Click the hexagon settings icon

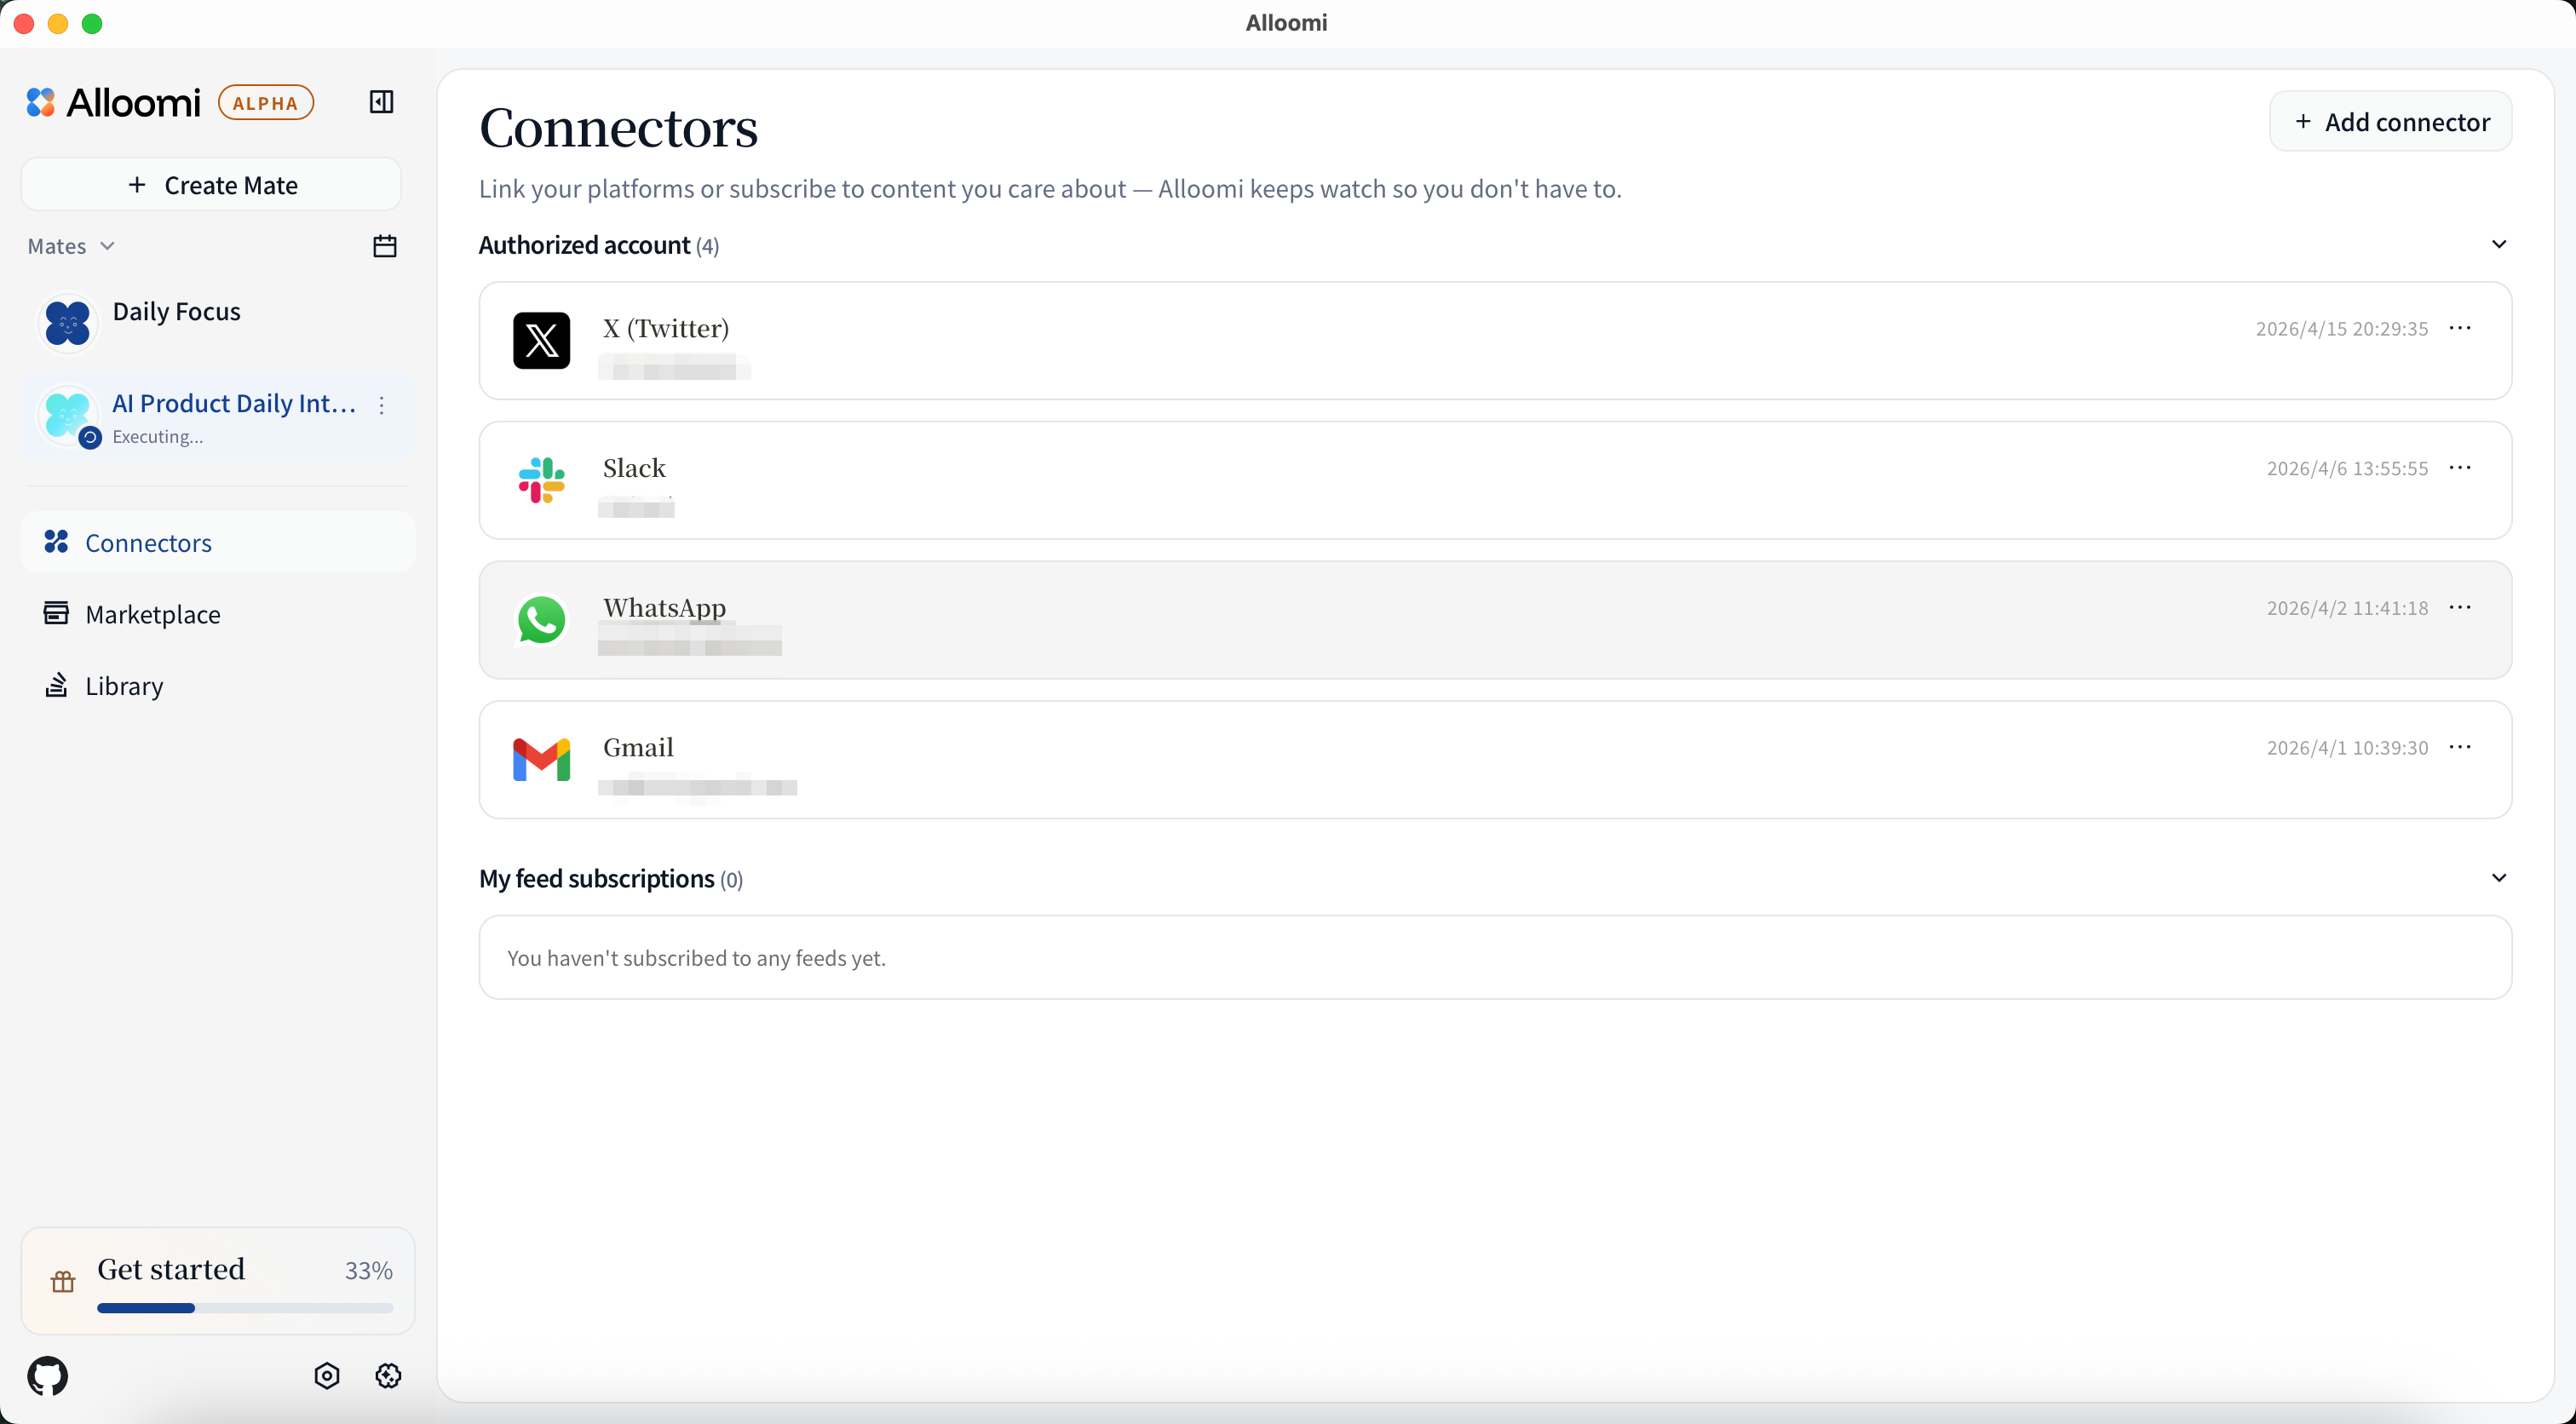pos(327,1376)
